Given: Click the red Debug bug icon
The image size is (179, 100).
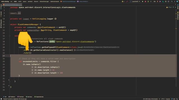Looking at the screenshot, I should click(145, 1).
